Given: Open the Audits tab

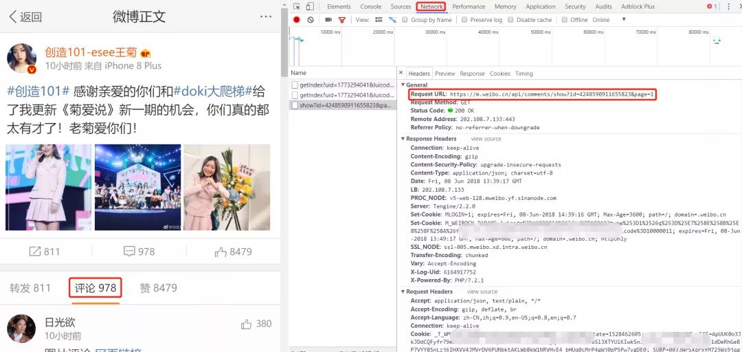Looking at the screenshot, I should pos(603,7).
